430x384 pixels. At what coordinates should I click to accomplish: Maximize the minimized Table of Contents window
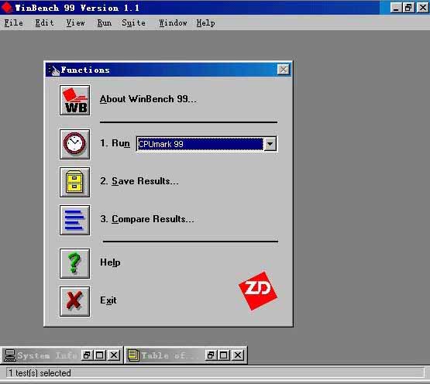[223, 355]
